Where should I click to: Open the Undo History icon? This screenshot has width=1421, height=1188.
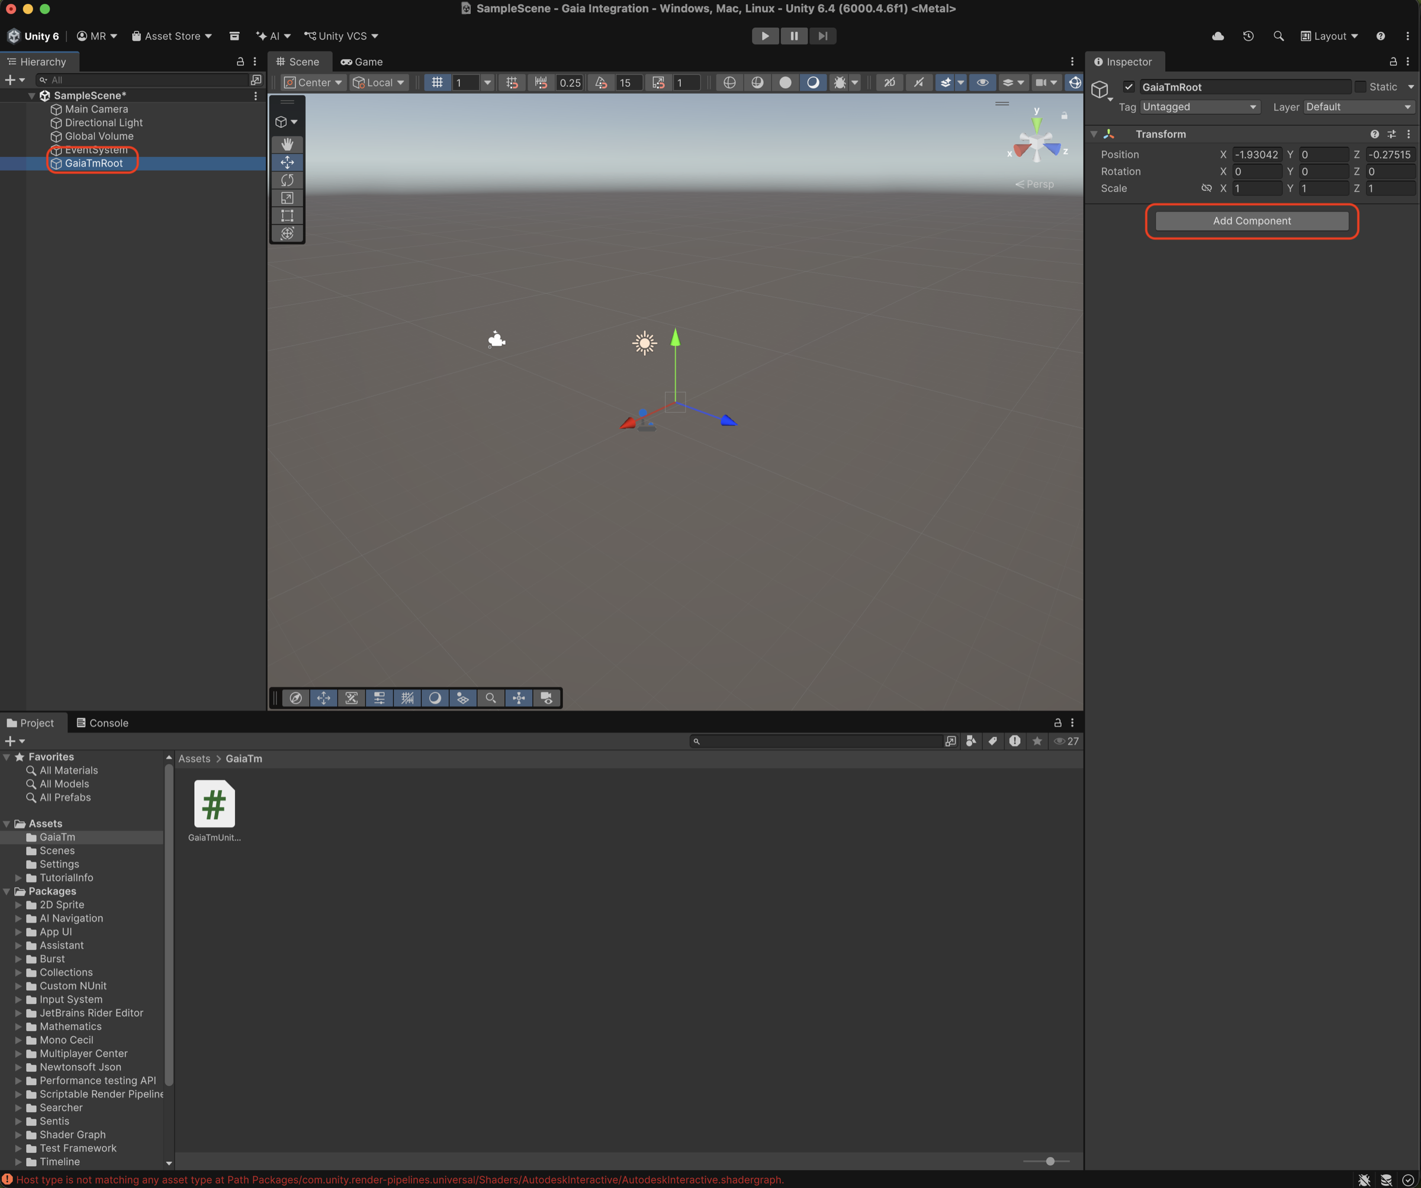coord(1249,36)
